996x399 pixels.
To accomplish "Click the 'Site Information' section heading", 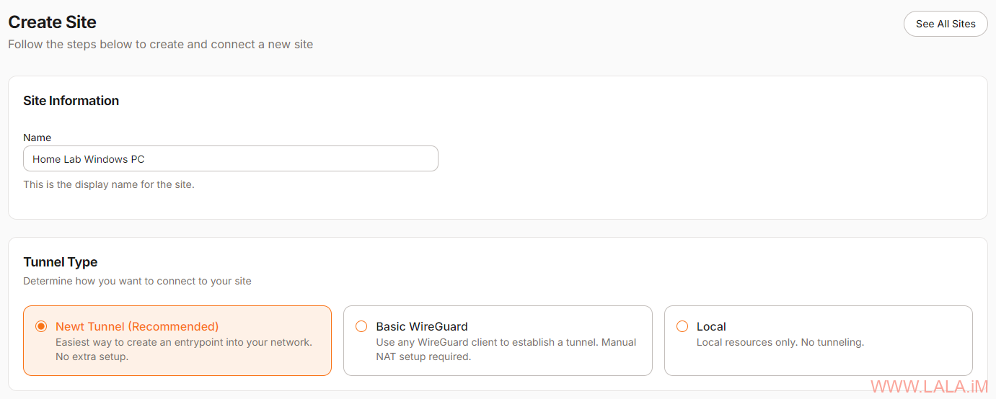I will (71, 101).
